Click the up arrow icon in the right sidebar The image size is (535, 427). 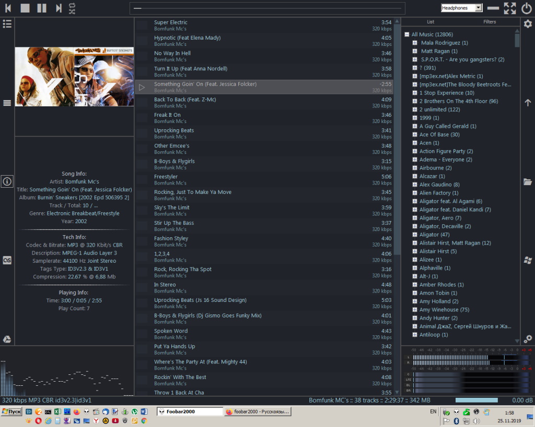point(528,103)
